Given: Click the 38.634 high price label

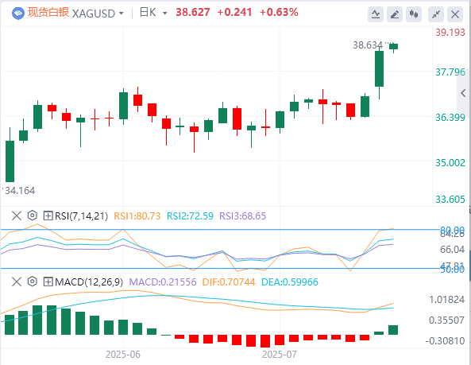Looking at the screenshot, I should click(368, 45).
